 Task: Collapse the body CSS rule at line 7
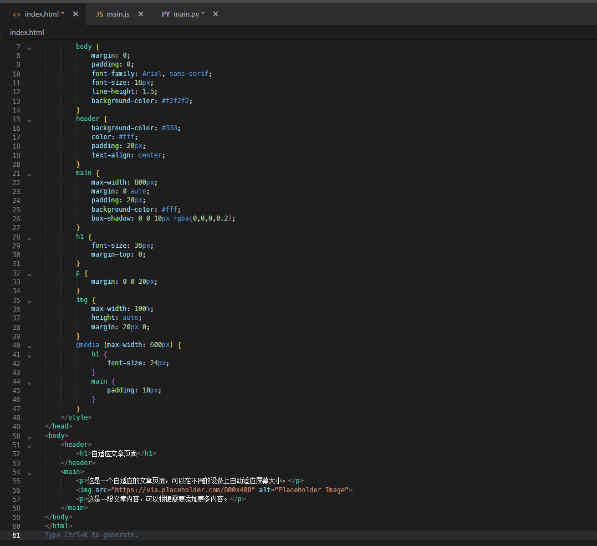[x=29, y=49]
